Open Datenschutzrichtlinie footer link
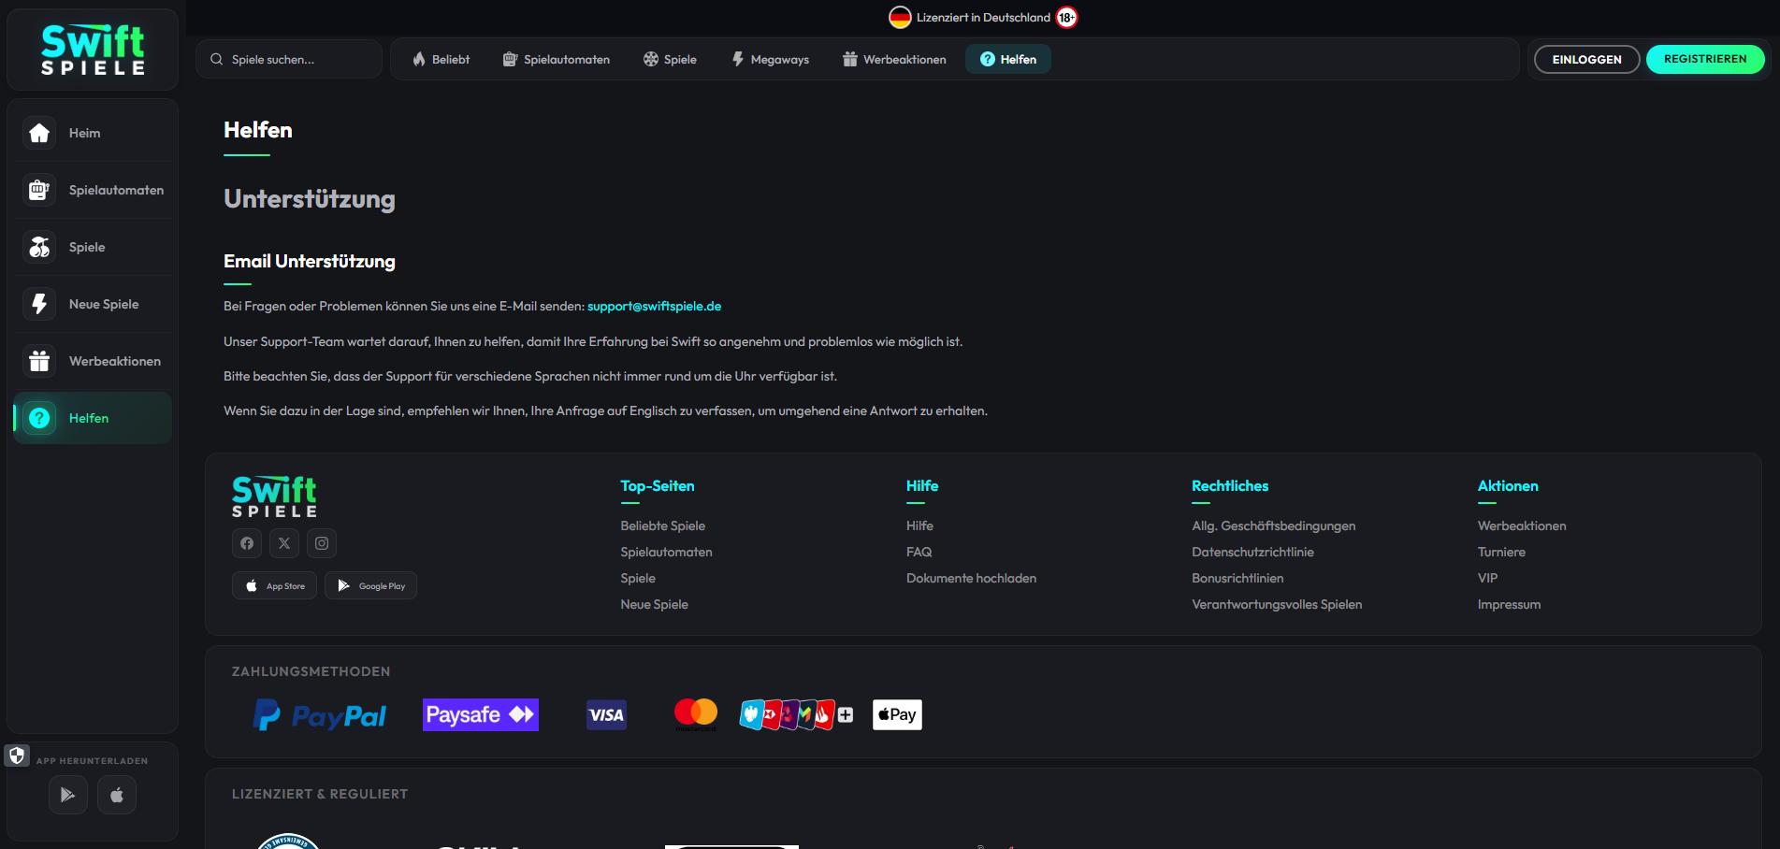 click(x=1252, y=552)
